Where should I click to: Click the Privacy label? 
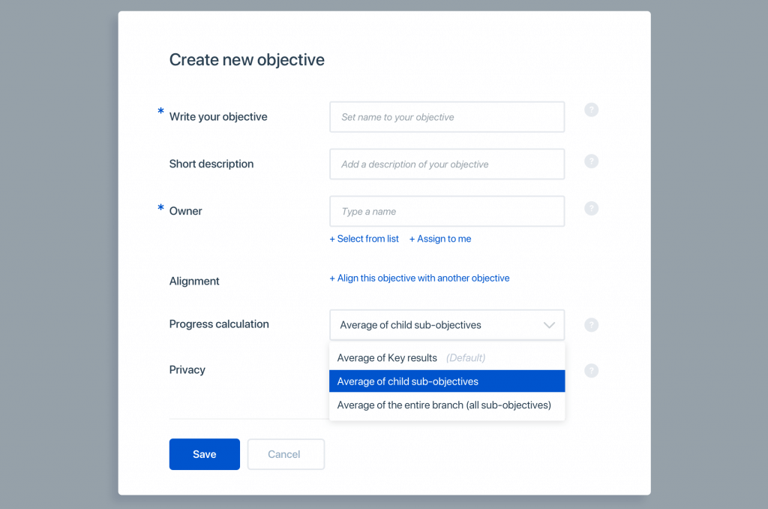pyautogui.click(x=187, y=369)
